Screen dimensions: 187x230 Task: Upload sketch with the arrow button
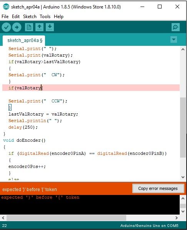click(x=17, y=27)
